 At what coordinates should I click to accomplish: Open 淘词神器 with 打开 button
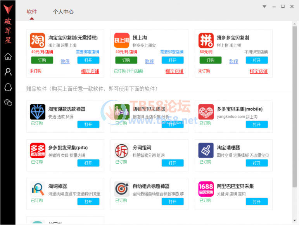pyautogui.click(x=88, y=202)
